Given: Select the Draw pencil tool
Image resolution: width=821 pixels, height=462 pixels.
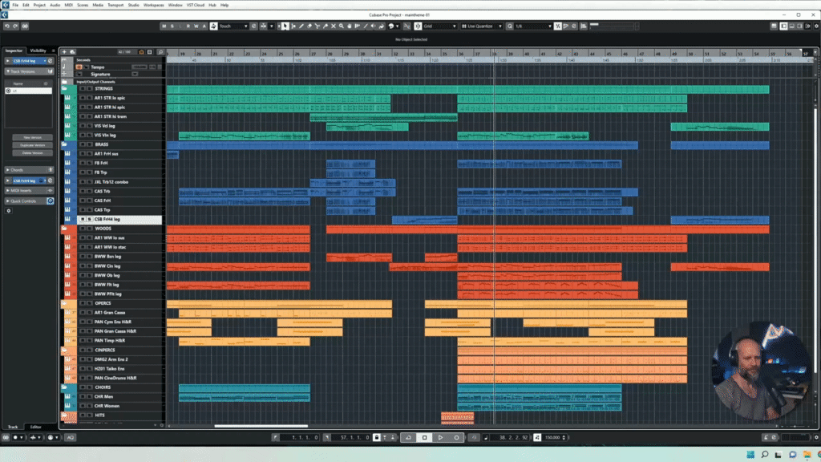Looking at the screenshot, I should [301, 26].
